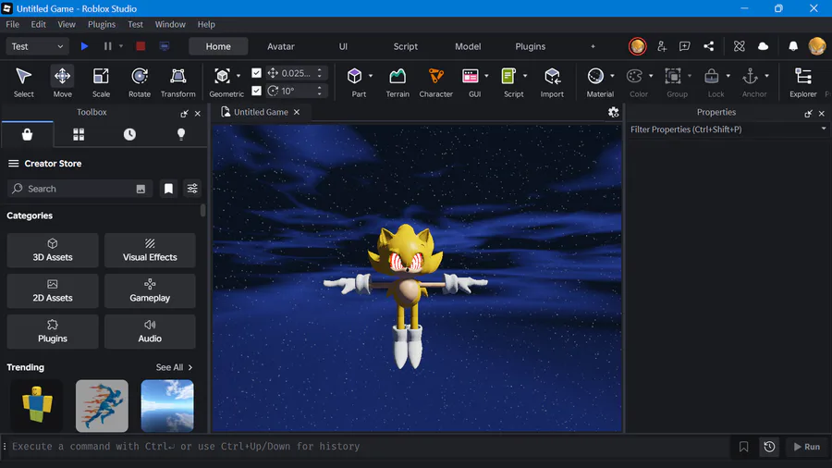Activate the Move tool
The image size is (832, 468).
tap(62, 82)
